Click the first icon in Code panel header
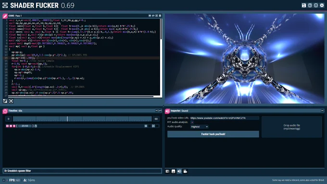This screenshot has width=327, height=184. (x=150, y=16)
